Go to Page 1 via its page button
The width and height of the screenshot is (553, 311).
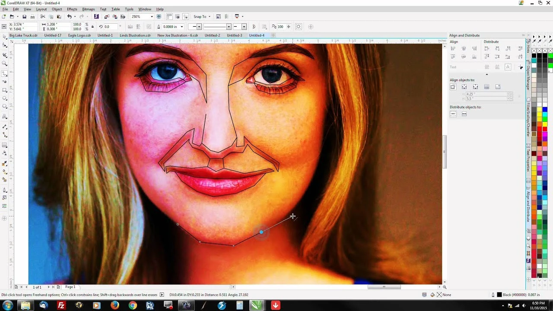pyautogui.click(x=70, y=287)
